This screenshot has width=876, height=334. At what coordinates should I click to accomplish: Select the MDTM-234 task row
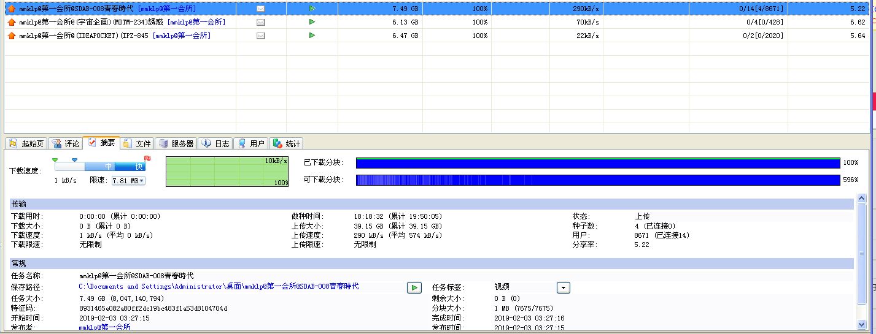(123, 22)
